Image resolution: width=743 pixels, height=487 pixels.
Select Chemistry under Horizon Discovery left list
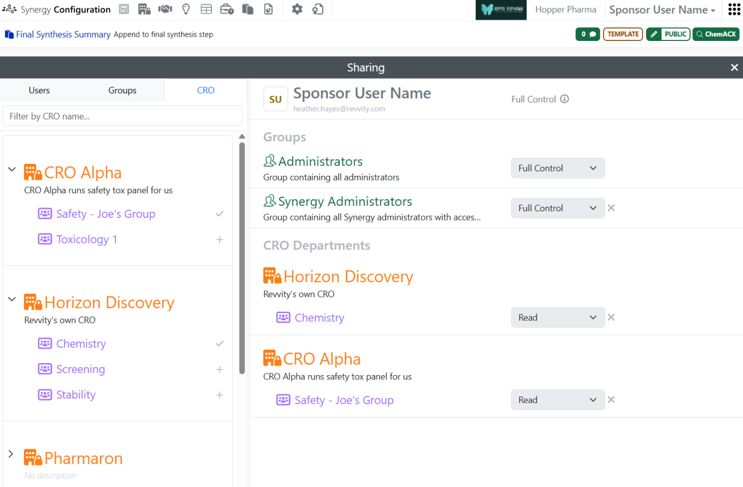(81, 344)
